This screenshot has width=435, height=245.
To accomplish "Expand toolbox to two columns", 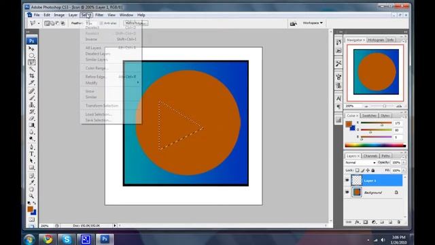I will click(28, 32).
